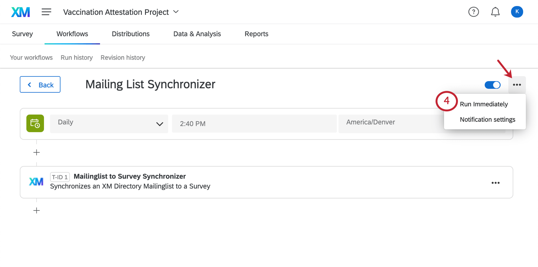Toggle the workflow enabled switch
The image size is (538, 267).
click(492, 85)
